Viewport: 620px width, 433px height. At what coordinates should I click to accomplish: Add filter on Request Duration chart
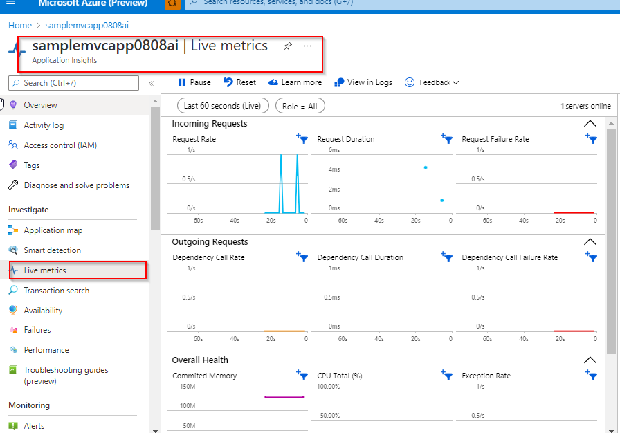[447, 138]
